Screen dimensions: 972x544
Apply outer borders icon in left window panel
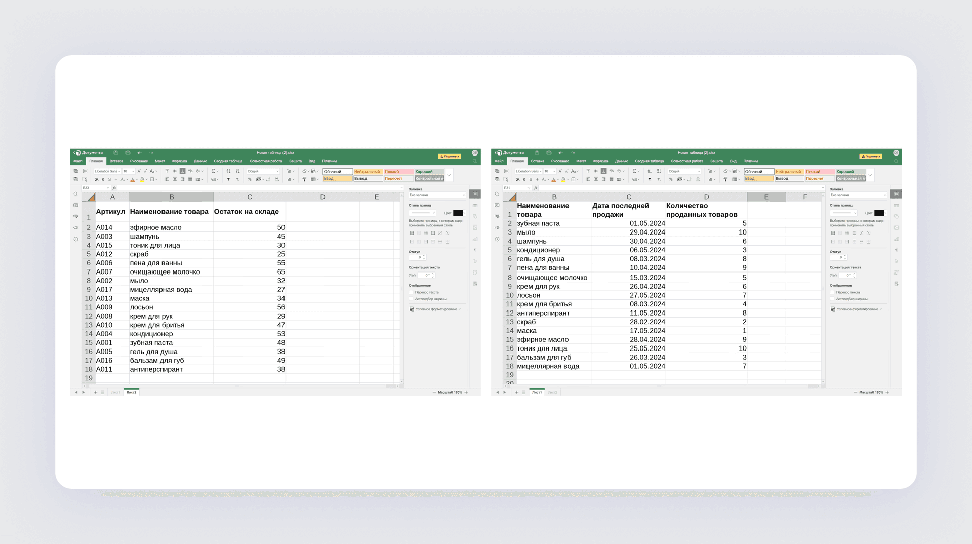(x=433, y=233)
